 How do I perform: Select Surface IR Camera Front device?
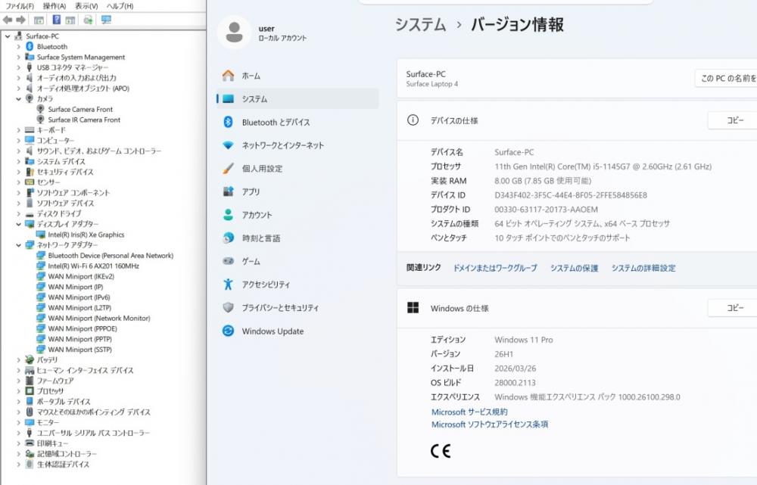(x=84, y=120)
